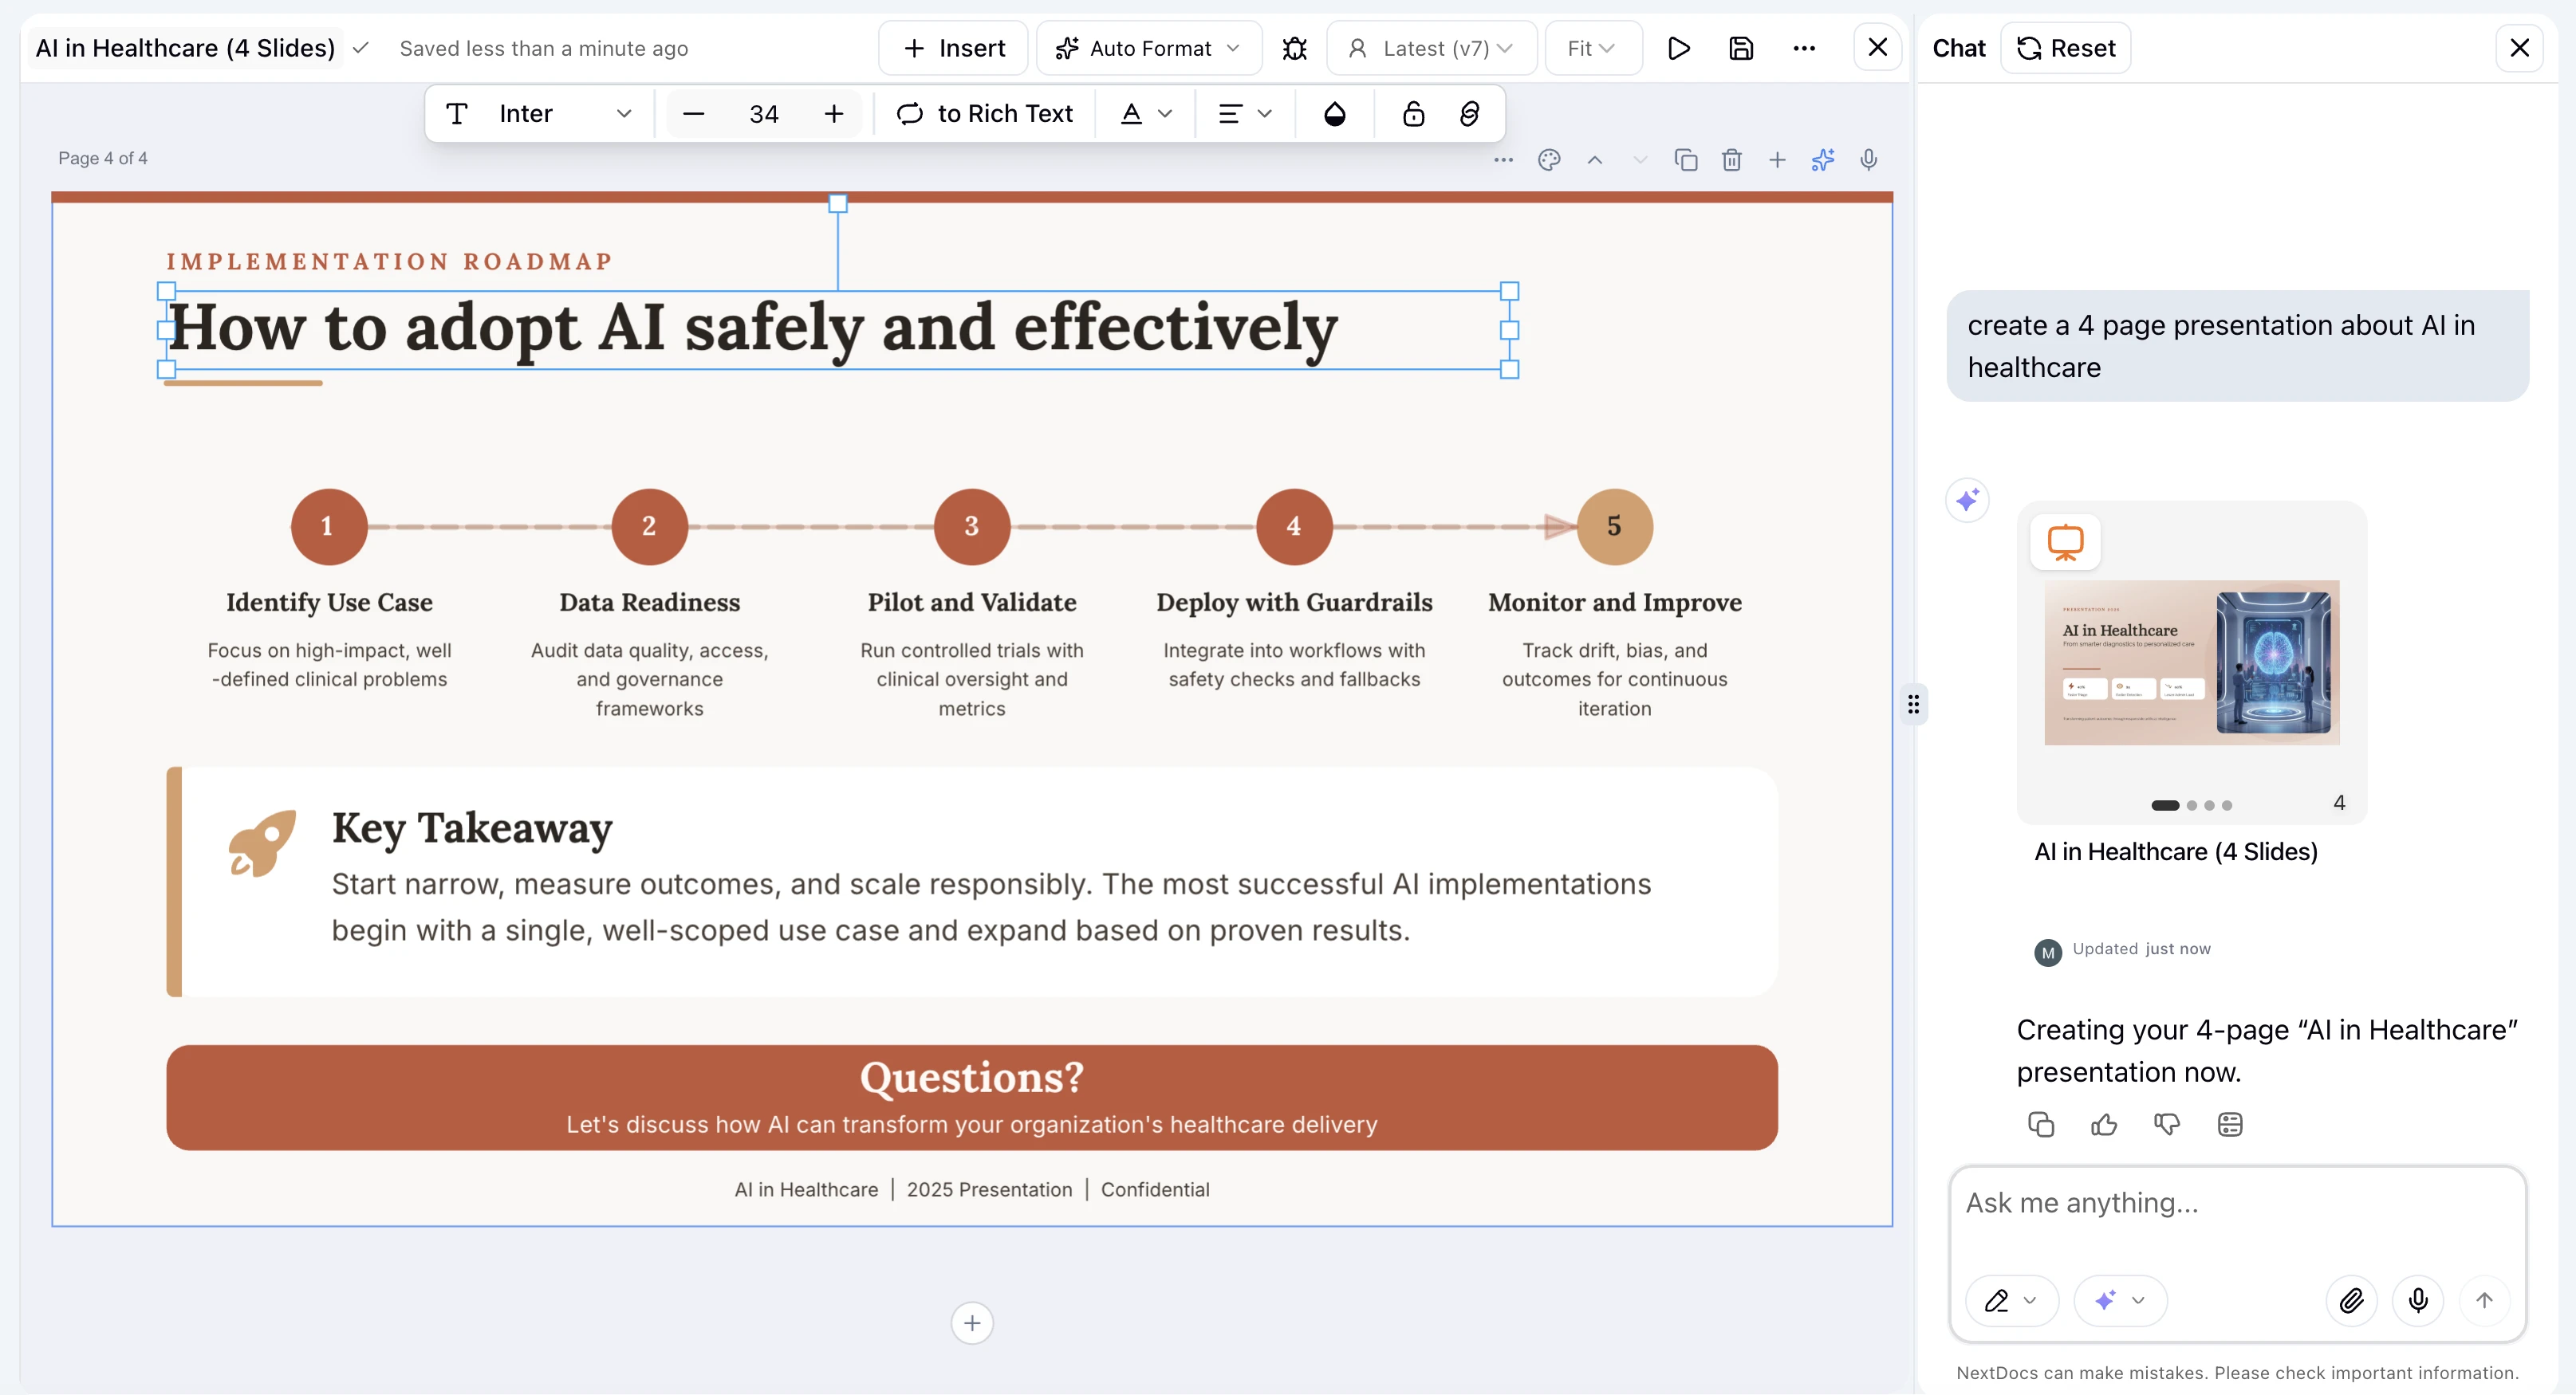Image resolution: width=2576 pixels, height=1395 pixels.
Task: Open the fill color droplet picker
Action: click(x=1334, y=114)
